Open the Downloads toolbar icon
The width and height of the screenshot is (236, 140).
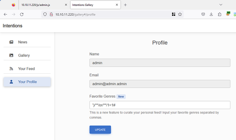tap(211, 14)
